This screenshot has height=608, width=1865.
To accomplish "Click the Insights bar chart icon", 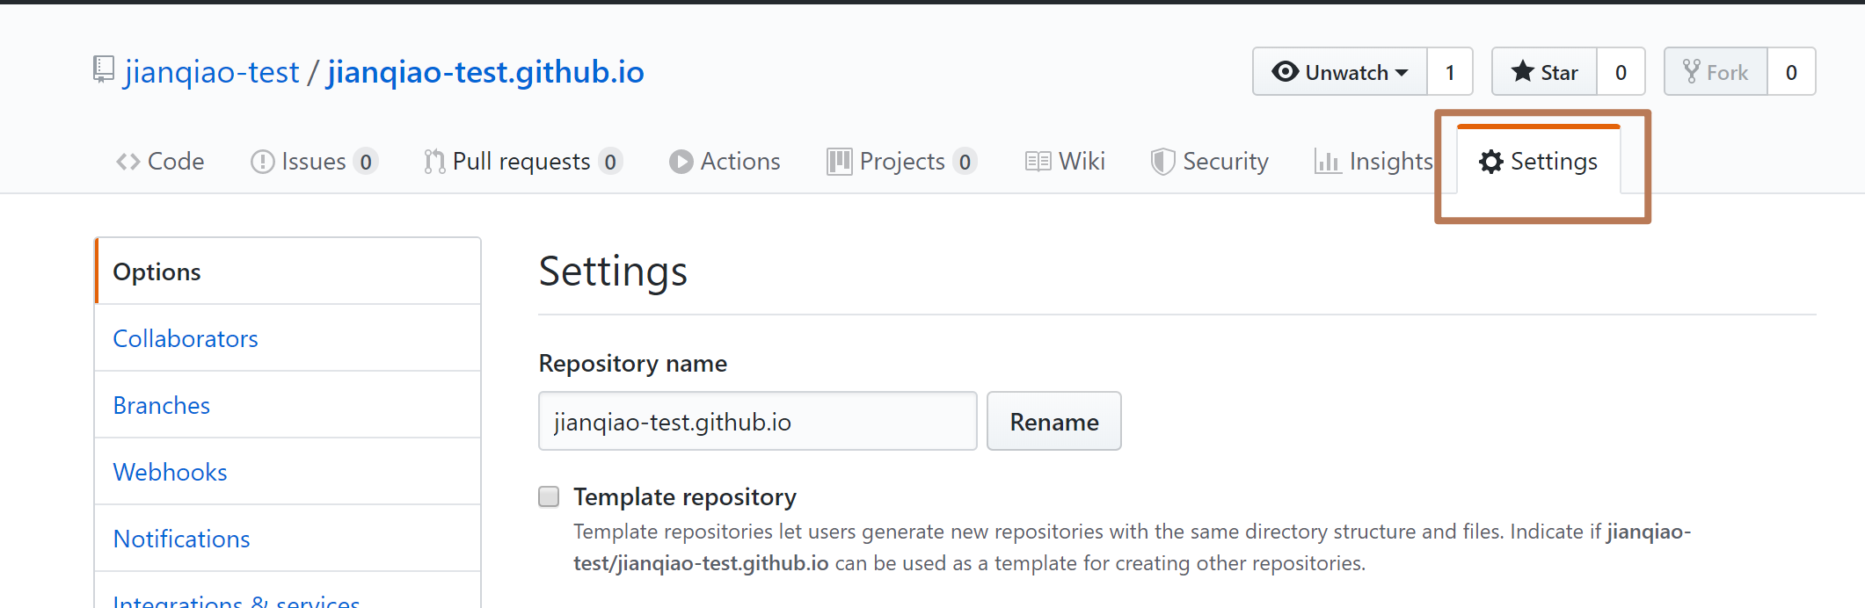I will coord(1328,162).
